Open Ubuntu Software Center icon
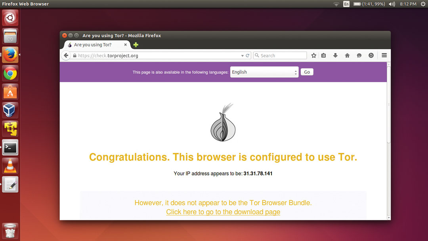 tap(10, 92)
